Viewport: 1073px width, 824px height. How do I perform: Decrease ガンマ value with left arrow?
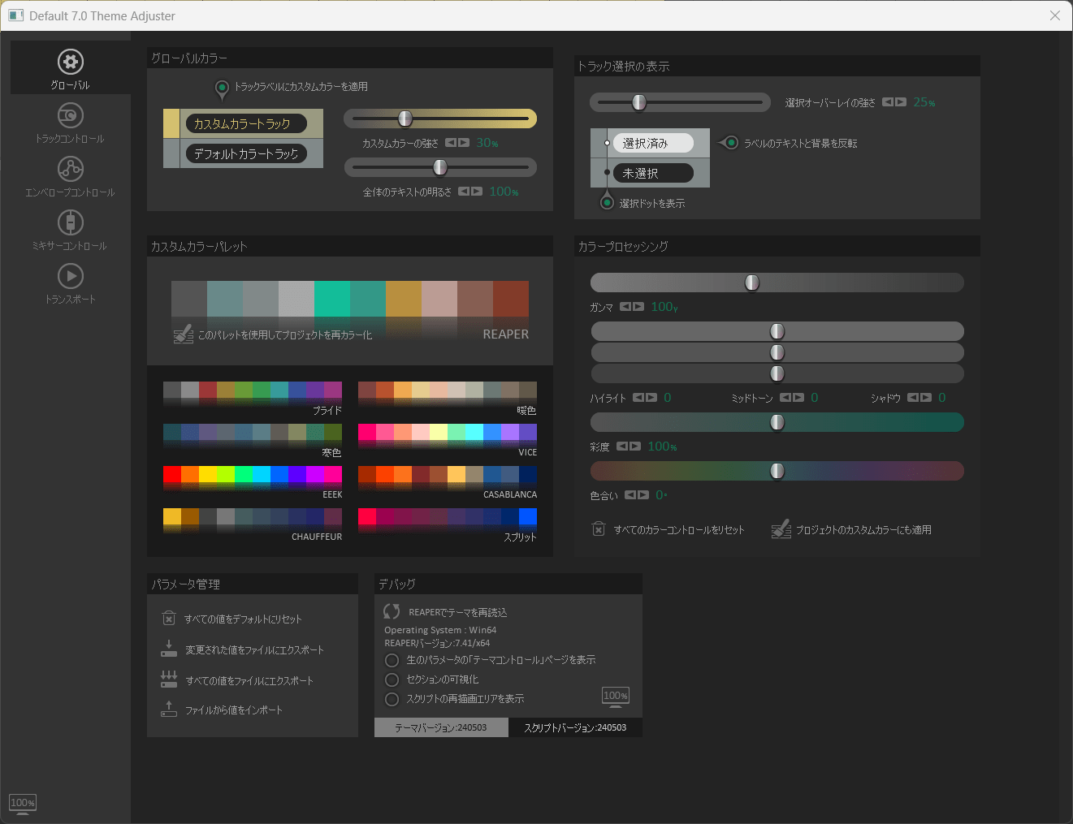[625, 307]
